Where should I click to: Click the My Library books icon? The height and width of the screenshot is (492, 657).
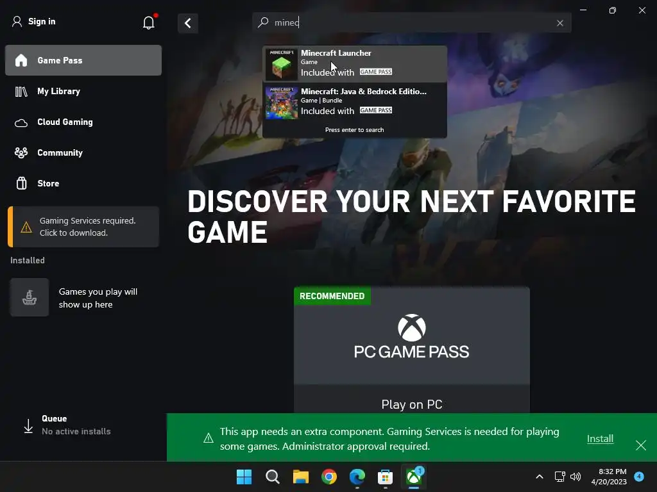(21, 92)
